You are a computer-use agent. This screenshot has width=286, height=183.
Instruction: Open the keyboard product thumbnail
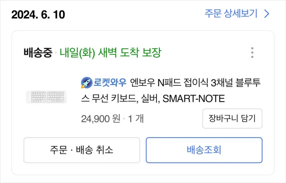click(47, 97)
